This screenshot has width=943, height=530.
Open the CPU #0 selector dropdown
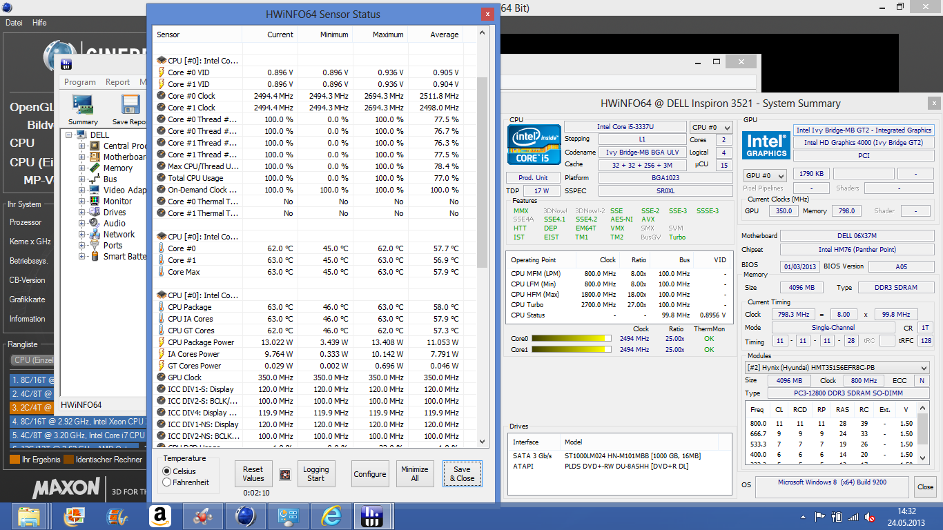coord(711,127)
